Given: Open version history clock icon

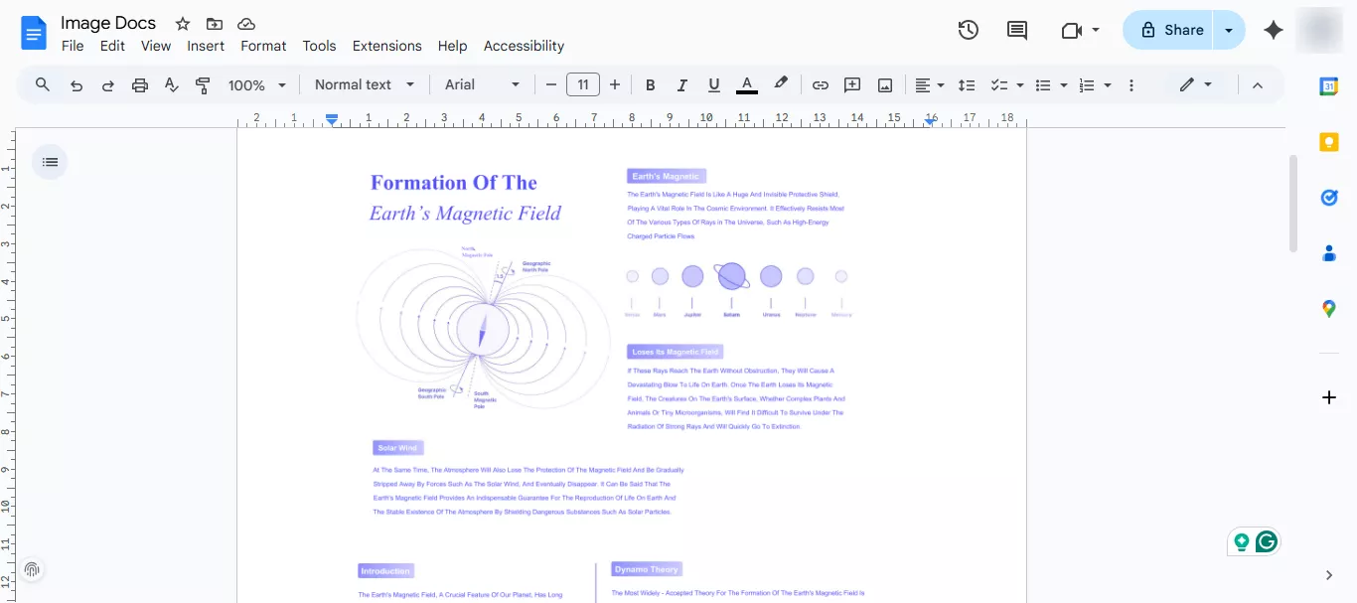Looking at the screenshot, I should [x=968, y=30].
